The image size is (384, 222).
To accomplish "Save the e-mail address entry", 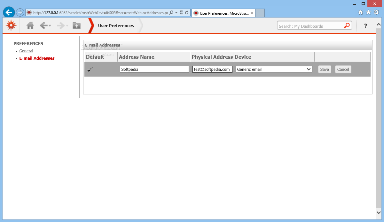I will click(x=325, y=69).
